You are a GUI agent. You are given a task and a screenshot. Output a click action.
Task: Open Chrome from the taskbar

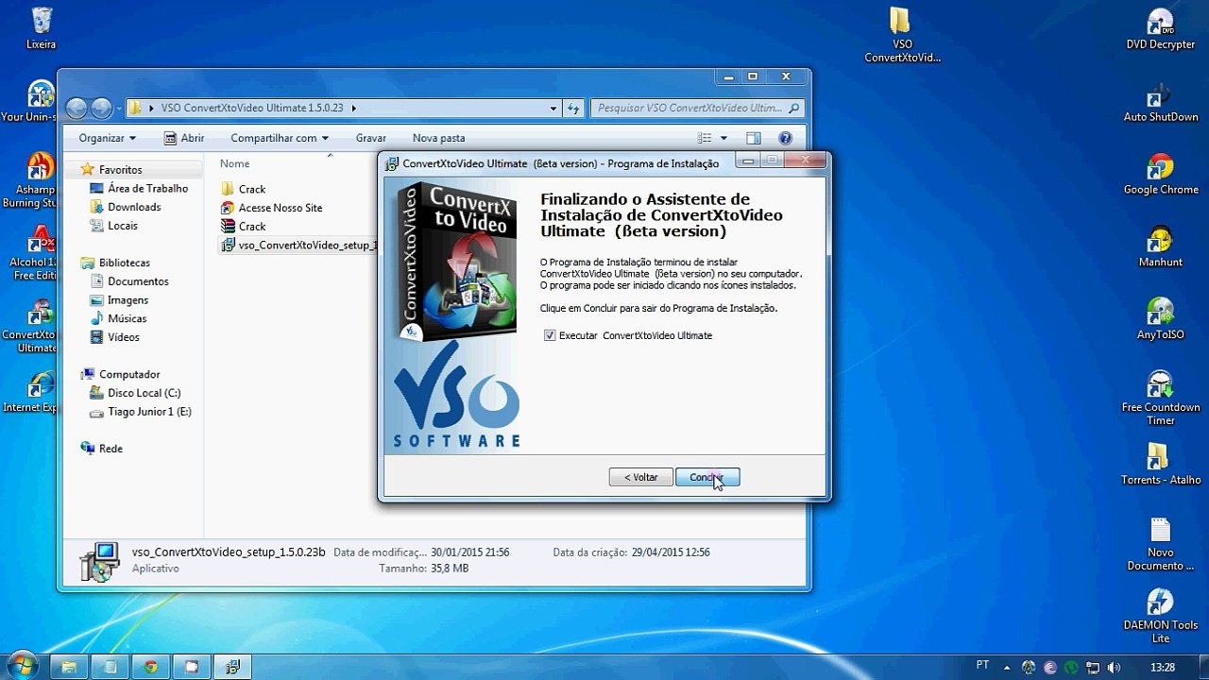point(150,667)
